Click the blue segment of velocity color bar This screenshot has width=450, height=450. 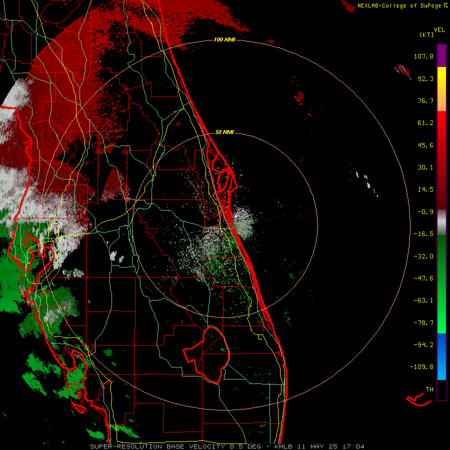(441, 356)
